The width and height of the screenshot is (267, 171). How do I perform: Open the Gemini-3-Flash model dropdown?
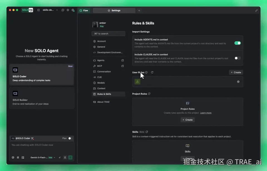coord(43,157)
